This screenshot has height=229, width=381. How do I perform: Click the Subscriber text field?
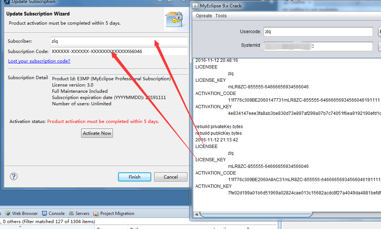tap(119, 41)
